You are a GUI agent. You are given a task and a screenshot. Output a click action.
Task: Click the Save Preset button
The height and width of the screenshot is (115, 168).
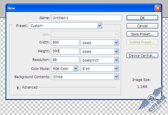[142, 34]
